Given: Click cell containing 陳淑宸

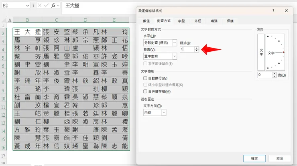Looking at the screenshot, I should tap(85, 121).
